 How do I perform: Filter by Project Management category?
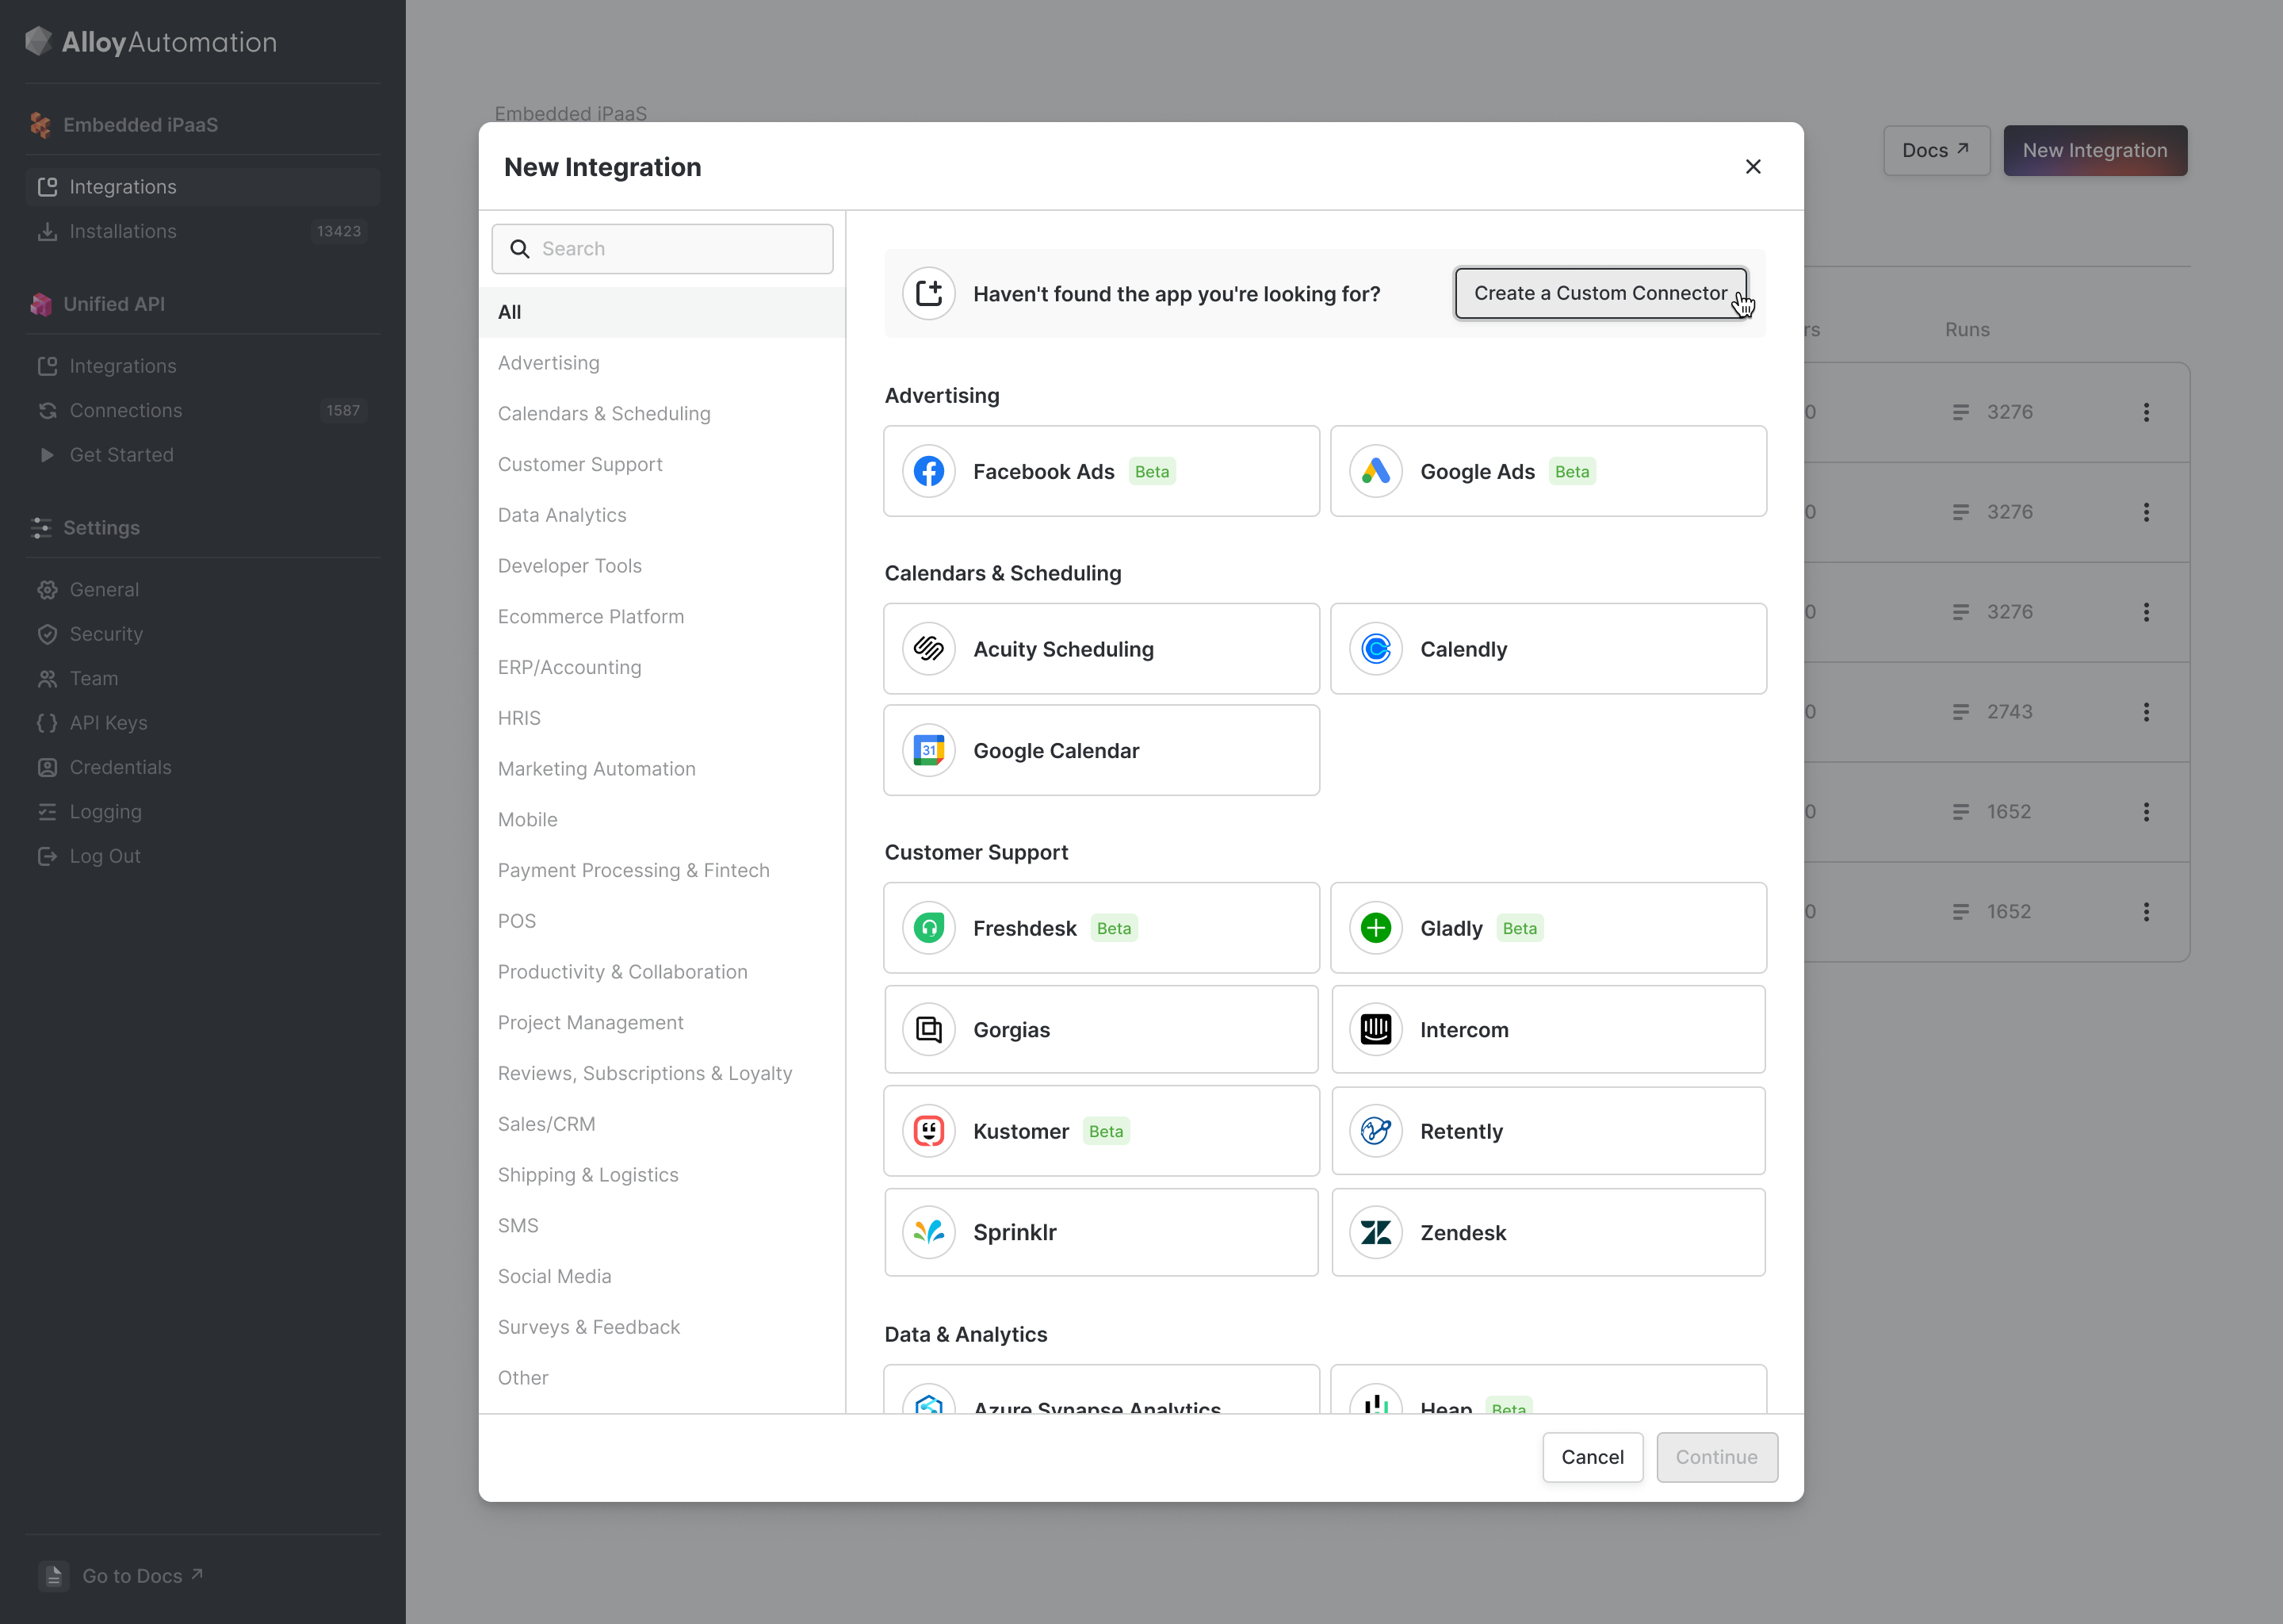point(662,1023)
